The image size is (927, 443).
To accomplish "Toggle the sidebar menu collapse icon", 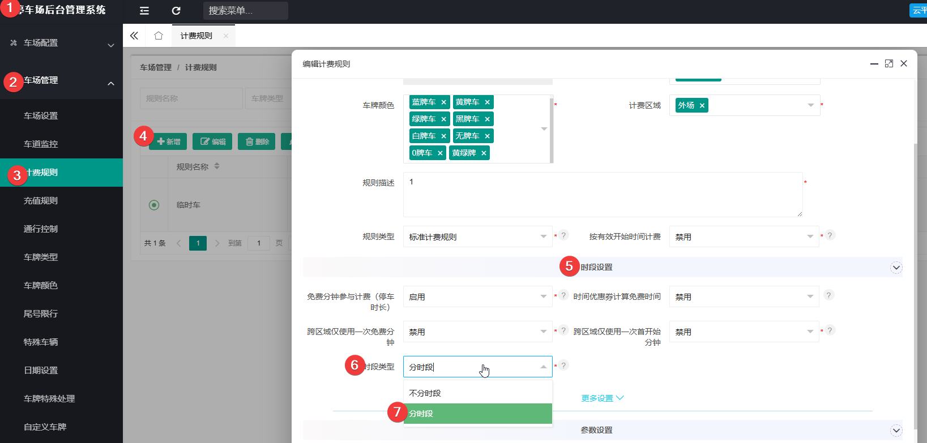I will (144, 11).
